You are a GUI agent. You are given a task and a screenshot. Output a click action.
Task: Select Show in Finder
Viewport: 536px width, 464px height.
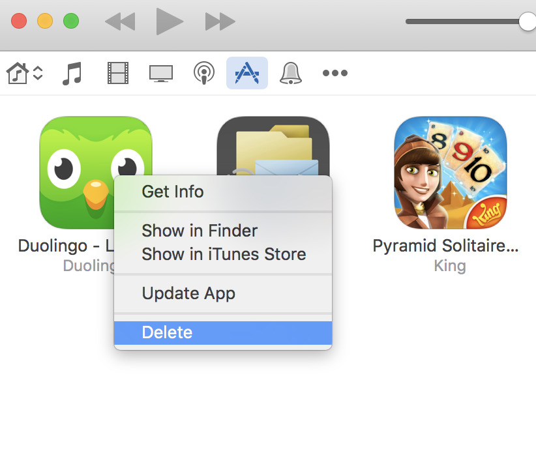tap(223, 231)
